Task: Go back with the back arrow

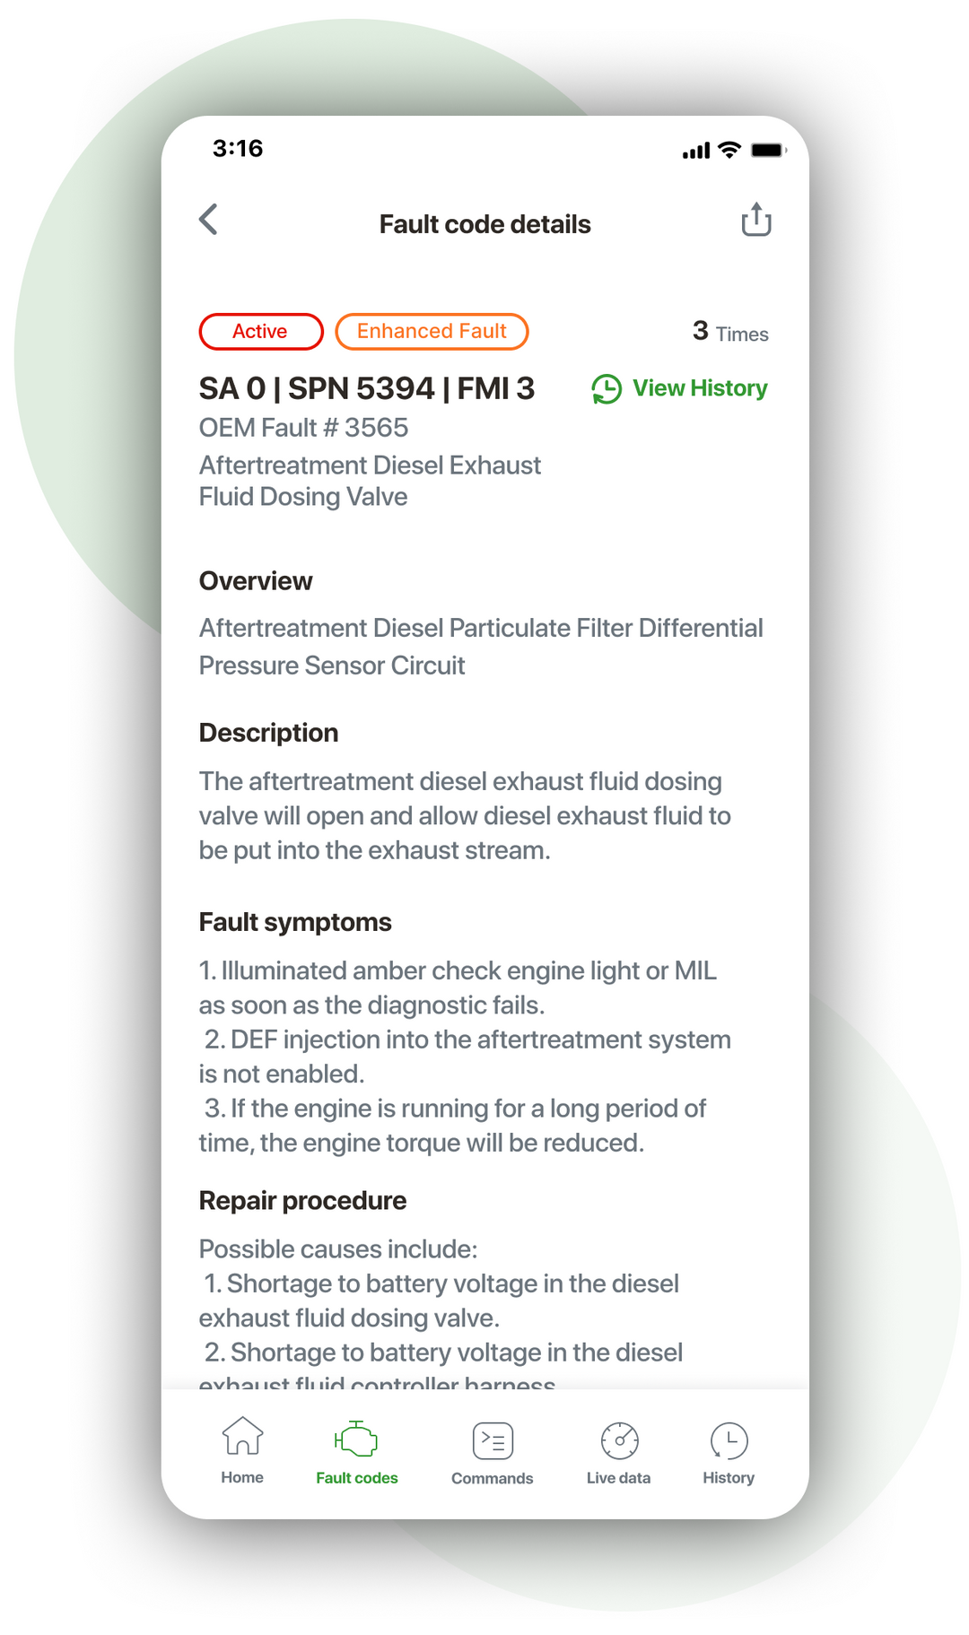Action: tap(209, 221)
